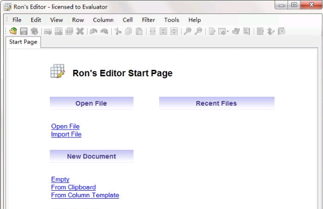Click the Delete X toolbar icon

80,31
